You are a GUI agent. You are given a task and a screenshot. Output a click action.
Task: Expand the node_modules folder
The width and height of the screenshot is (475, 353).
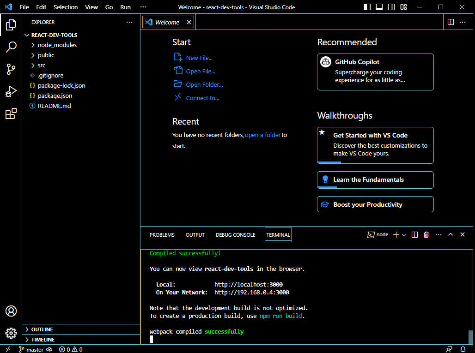pyautogui.click(x=81, y=45)
